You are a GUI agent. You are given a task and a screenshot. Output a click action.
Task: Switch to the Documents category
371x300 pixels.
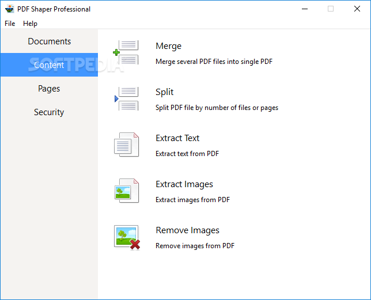[x=49, y=41]
